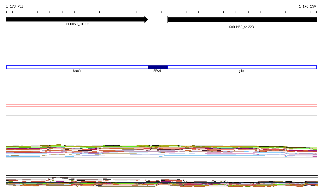This screenshot has width=323, height=193.
Task: Click the topA annotation label
Action: tap(77, 71)
